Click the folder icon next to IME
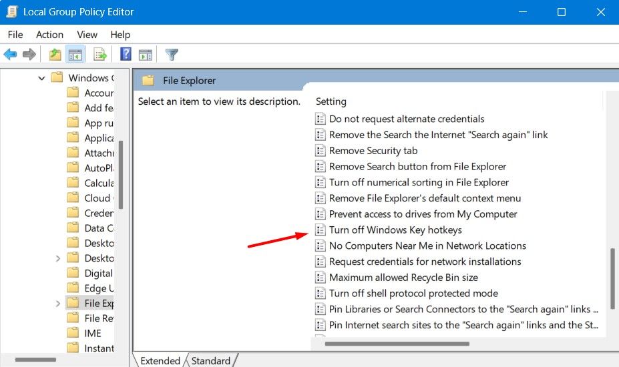Screen dimensions: 619x367 pyautogui.click(x=73, y=333)
